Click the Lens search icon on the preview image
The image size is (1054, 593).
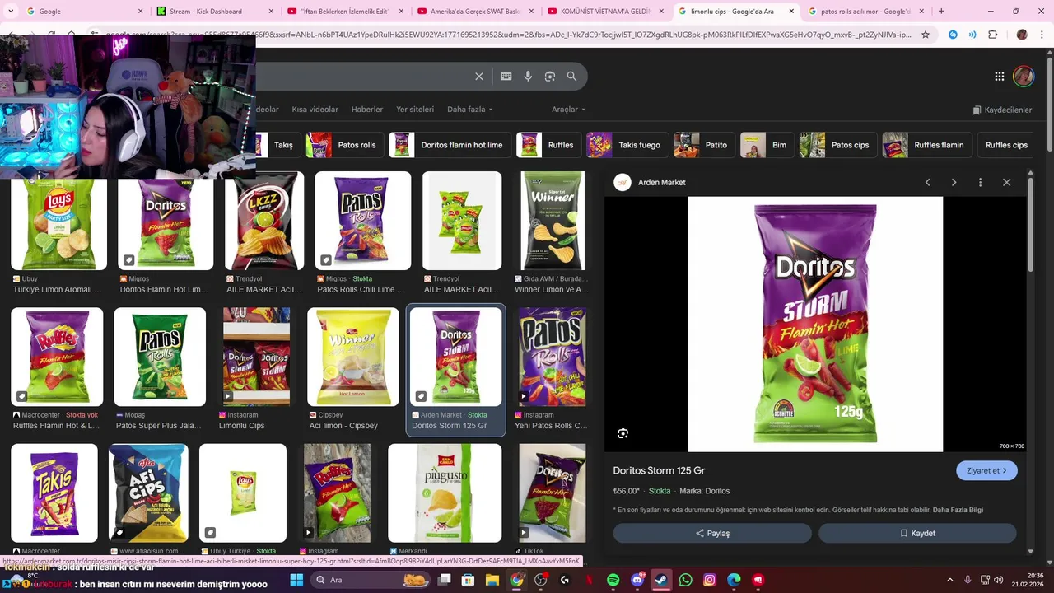(x=623, y=433)
